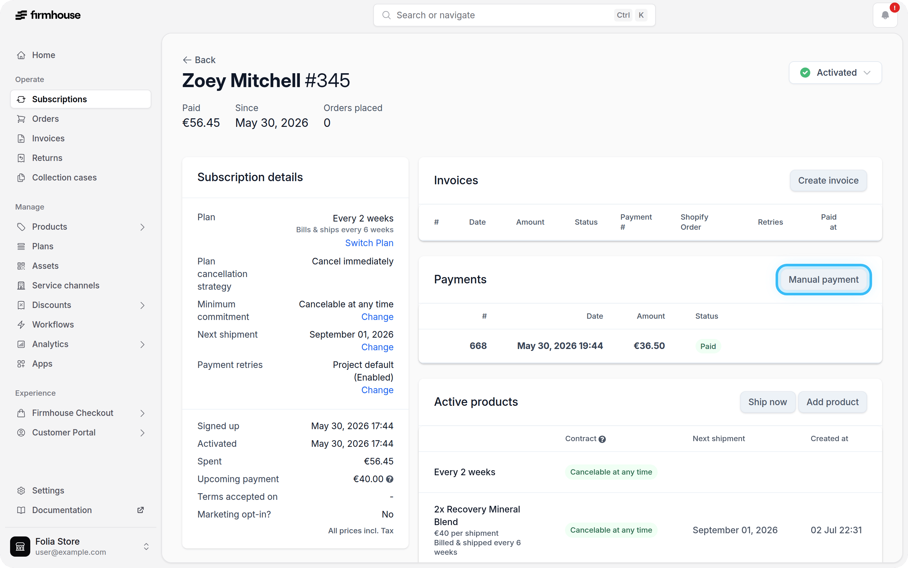Viewport: 908px width, 568px height.
Task: Open Settings in the sidebar
Action: [x=80, y=491]
